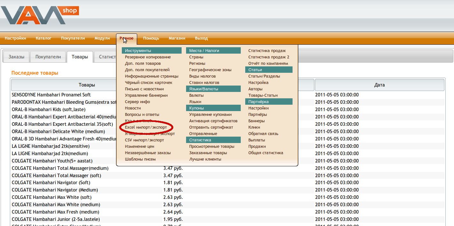The height and width of the screenshot is (226, 454).
Task: Click Выход to log out
Action: pyautogui.click(x=201, y=38)
